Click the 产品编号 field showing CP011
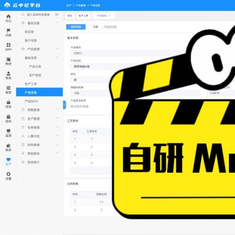This screenshot has width=235, height=235. coord(128,53)
